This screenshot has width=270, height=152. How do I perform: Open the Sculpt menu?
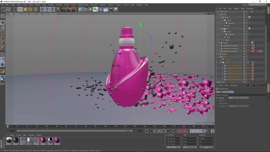tap(73, 5)
